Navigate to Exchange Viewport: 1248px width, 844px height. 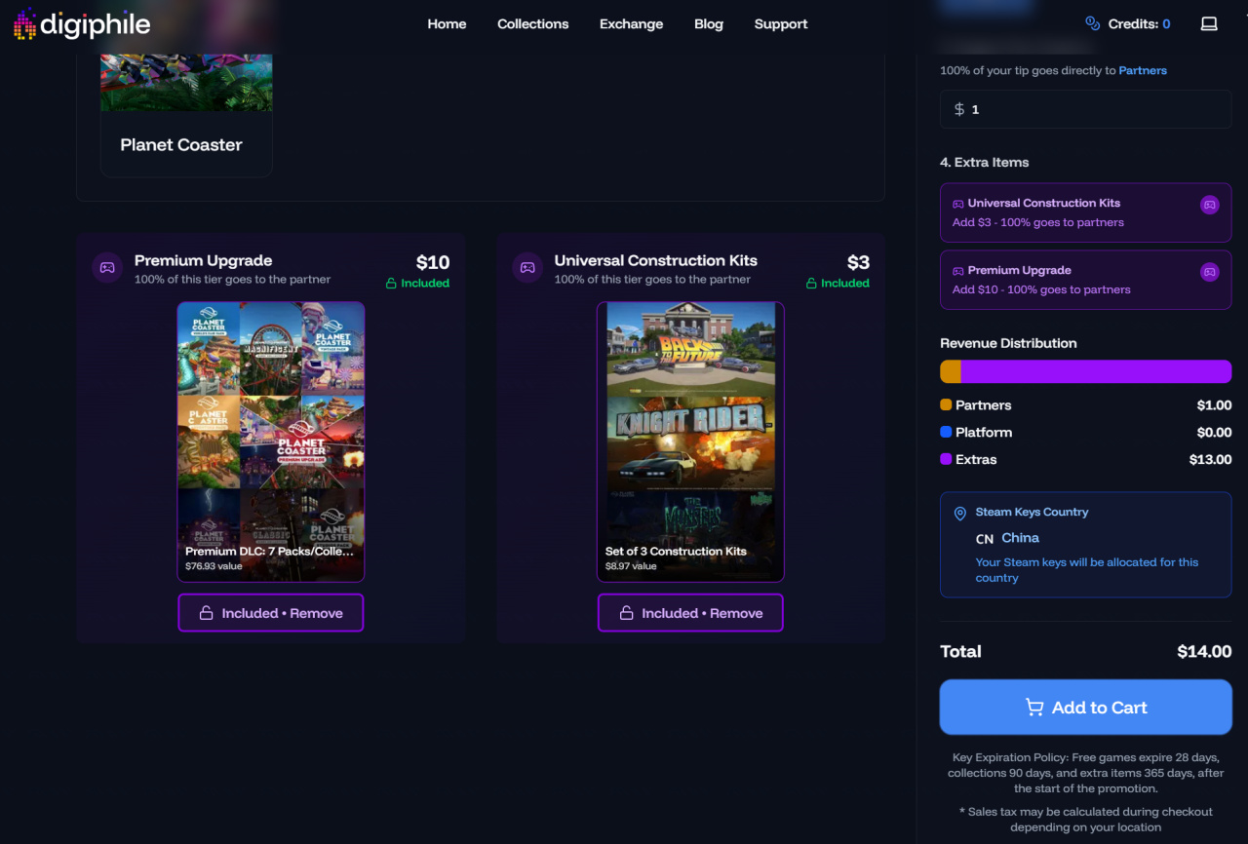click(x=631, y=24)
